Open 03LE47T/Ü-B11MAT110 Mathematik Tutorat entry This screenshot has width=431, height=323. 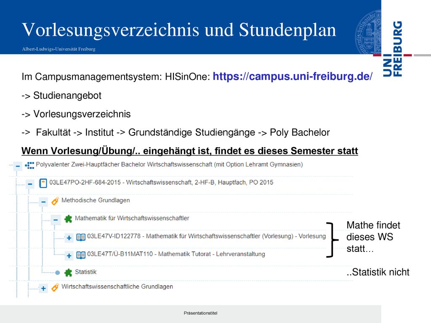click(176, 254)
